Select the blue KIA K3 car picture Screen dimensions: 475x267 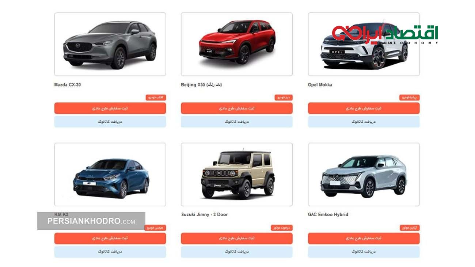[x=110, y=174]
